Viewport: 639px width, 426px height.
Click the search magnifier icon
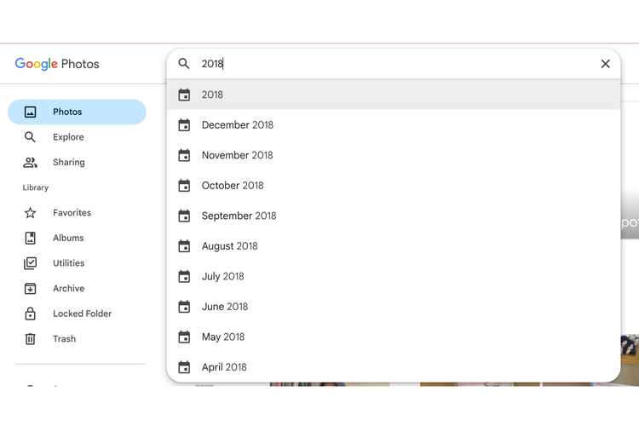point(184,64)
